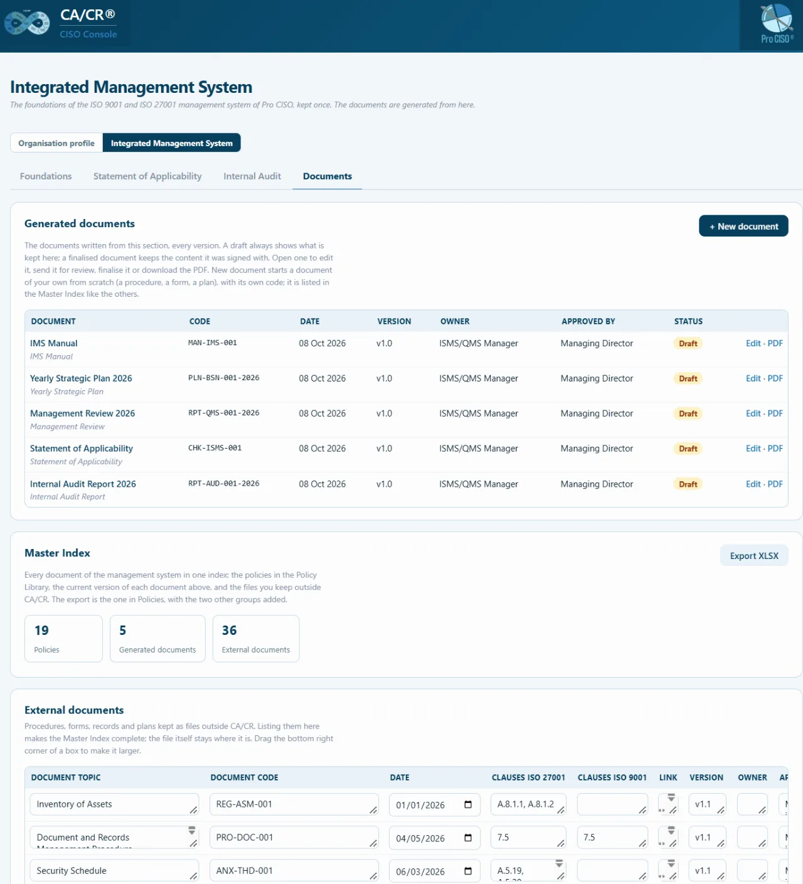Download PDF of Yearly Strategic Plan 2026

tap(775, 378)
